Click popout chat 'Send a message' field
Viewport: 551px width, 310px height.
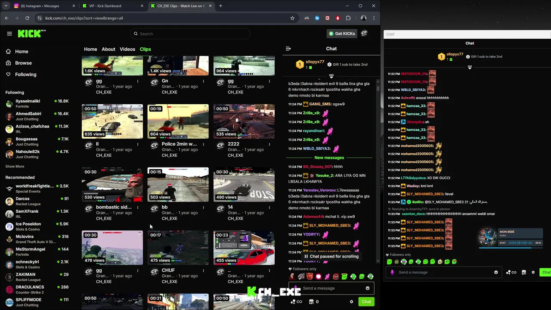(x=443, y=272)
